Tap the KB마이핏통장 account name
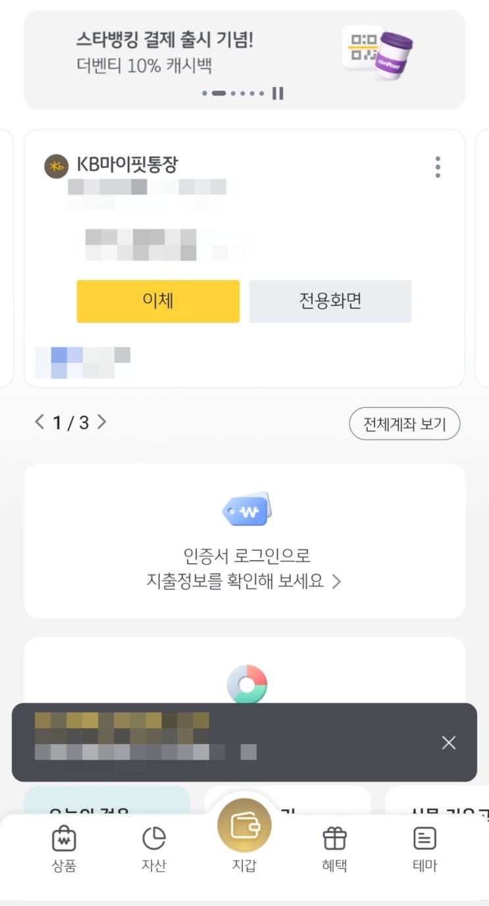This screenshot has height=906, width=489. tap(127, 165)
